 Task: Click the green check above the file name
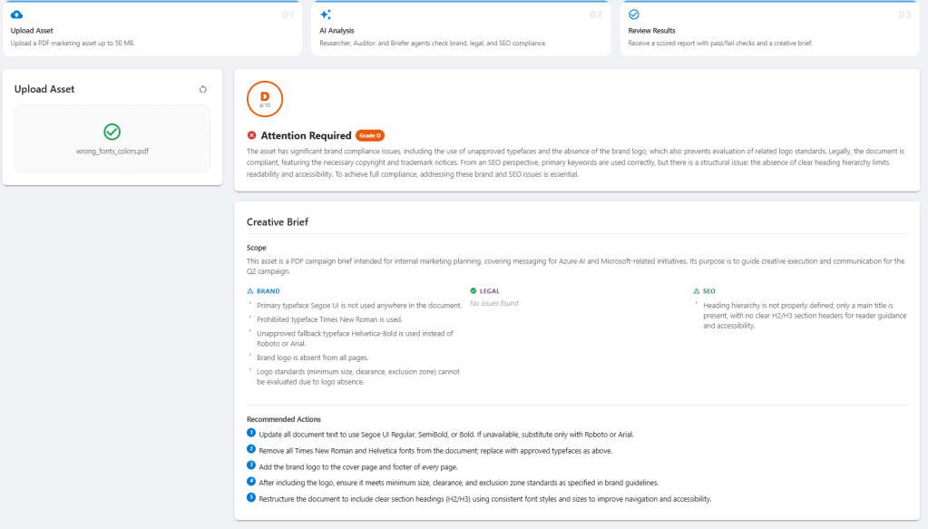(x=112, y=132)
